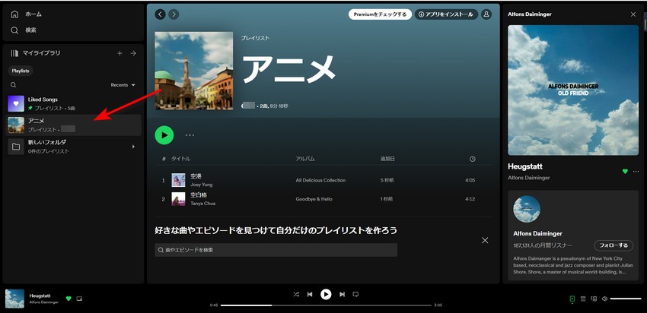Screen dimensions: 647x313
Task: Collapse マイライブラリ library icon
Action: tap(15, 53)
